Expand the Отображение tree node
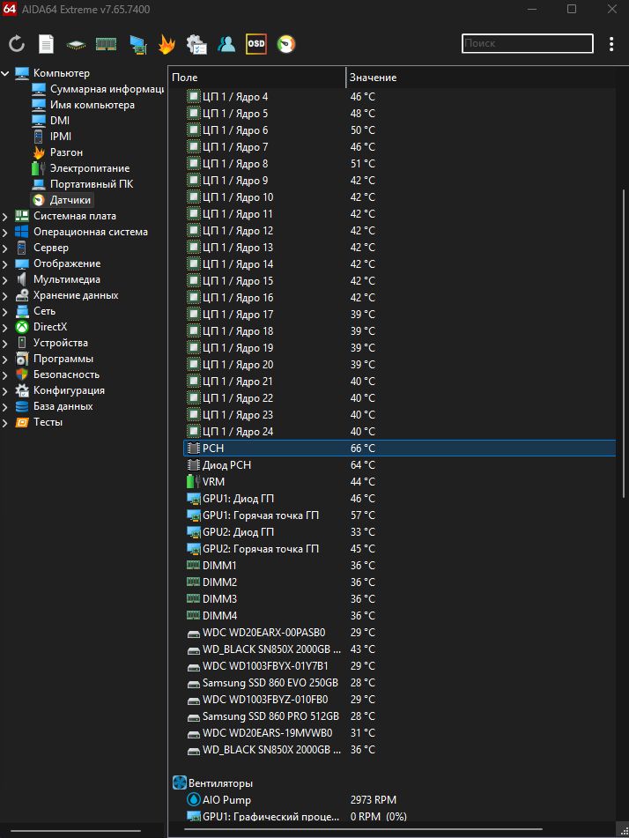This screenshot has height=838, width=629. coord(5,264)
